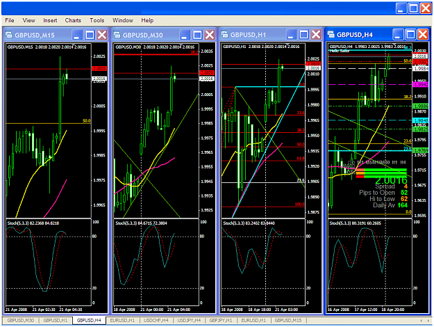Click the GBPUSD,M15 title bar text
The image size is (434, 327).
pyautogui.click(x=35, y=35)
